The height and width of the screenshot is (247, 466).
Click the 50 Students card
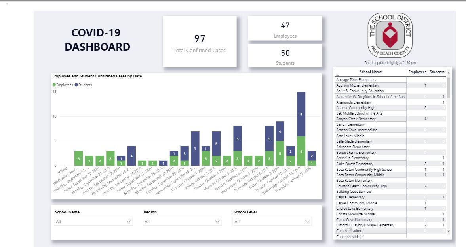(x=285, y=56)
